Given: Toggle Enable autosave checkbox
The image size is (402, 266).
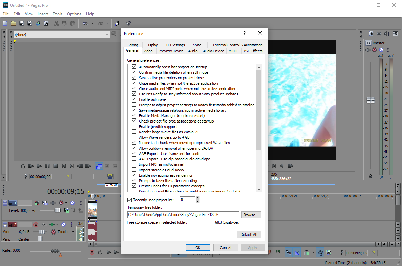Looking at the screenshot, I should [x=134, y=99].
